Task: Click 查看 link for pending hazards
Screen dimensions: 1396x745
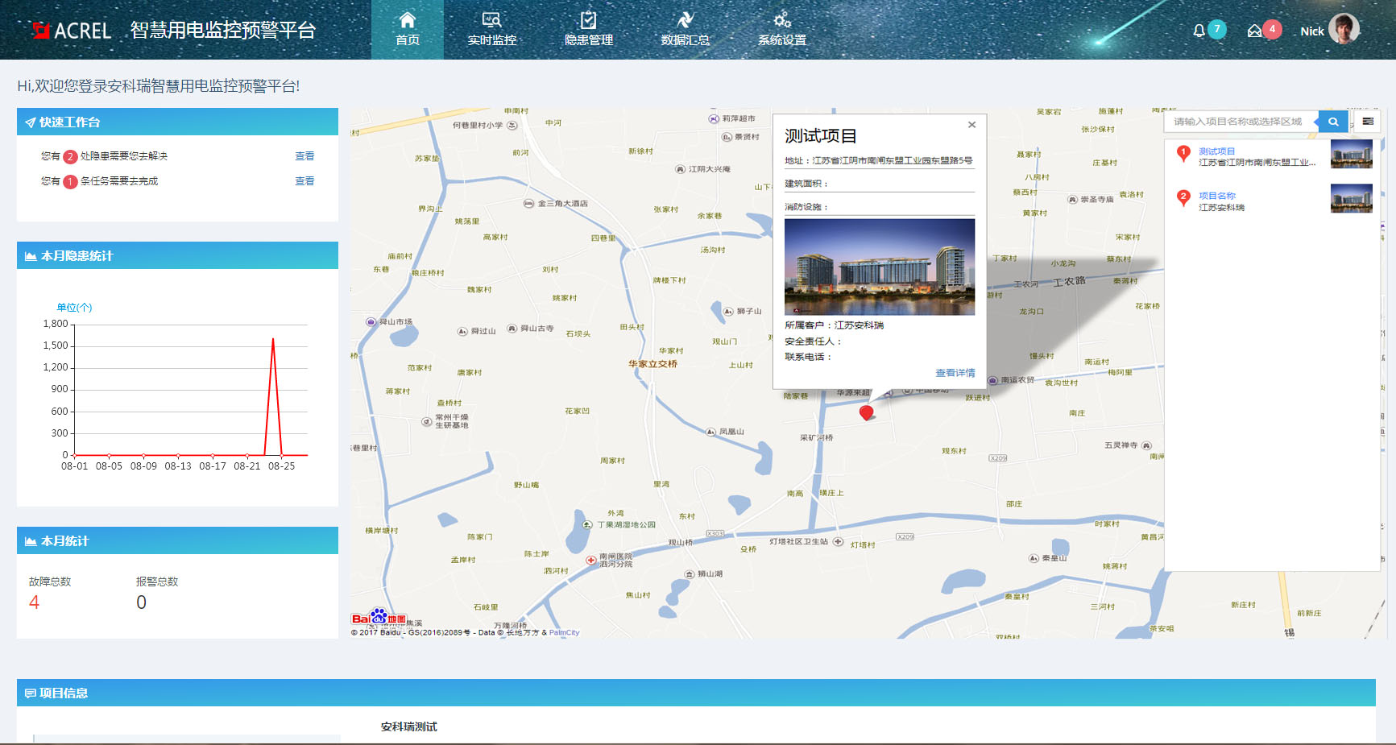Action: [304, 156]
